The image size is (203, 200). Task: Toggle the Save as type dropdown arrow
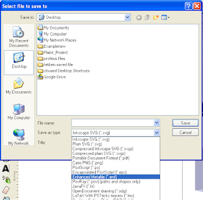157,132
